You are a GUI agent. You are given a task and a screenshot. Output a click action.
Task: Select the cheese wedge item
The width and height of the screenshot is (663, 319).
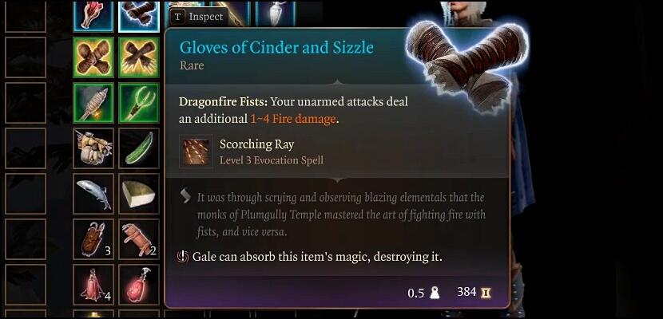point(139,194)
